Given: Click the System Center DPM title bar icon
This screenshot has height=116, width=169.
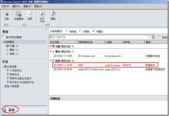Looking at the screenshot, I should (2, 2).
